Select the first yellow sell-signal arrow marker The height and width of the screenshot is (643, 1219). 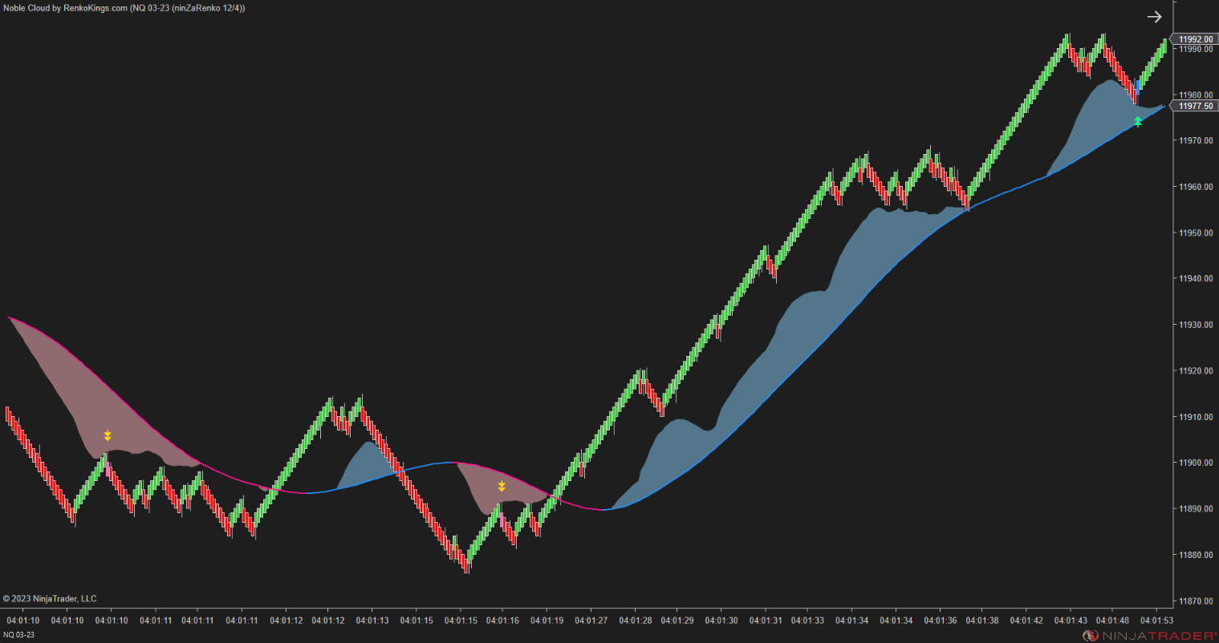coord(108,436)
